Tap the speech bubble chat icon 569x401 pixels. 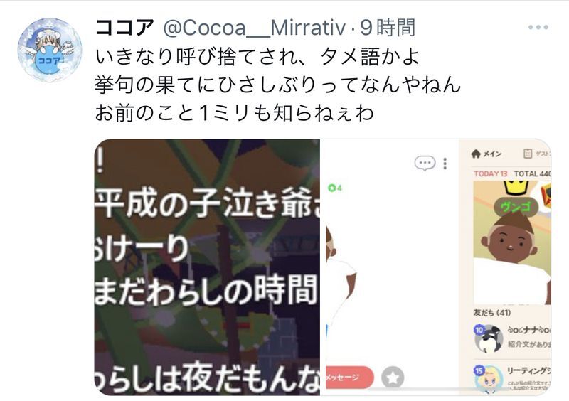(425, 163)
